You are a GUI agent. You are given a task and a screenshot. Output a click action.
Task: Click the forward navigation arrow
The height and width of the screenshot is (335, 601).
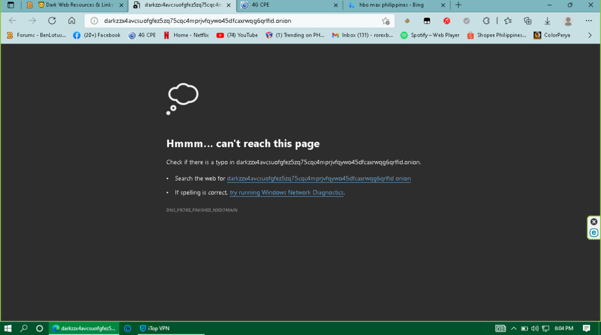32,20
